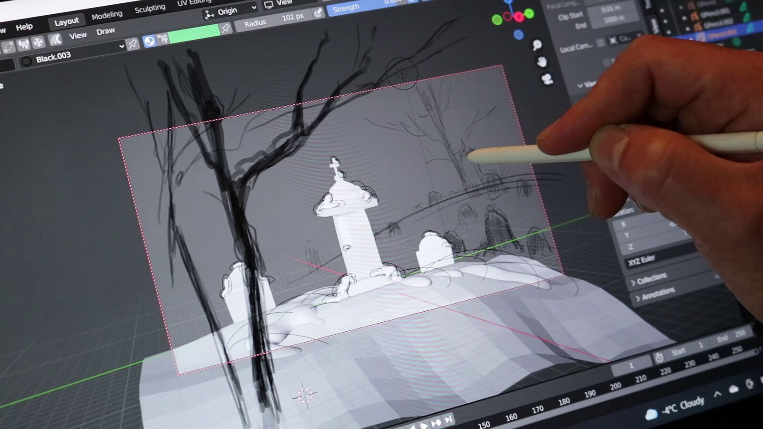Click frame 200 on the timeline

[616, 386]
